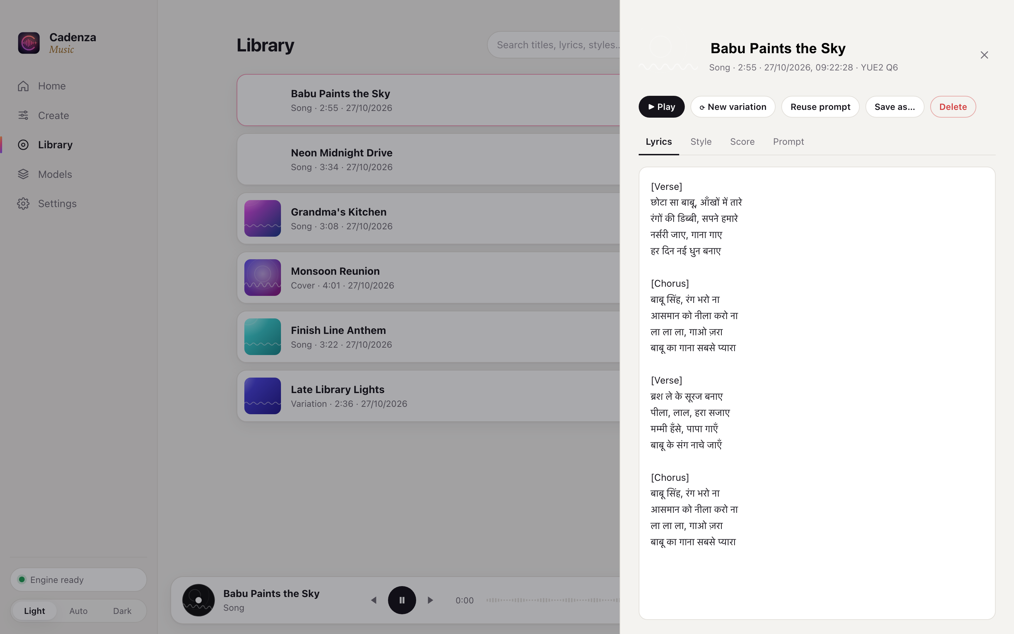
Task: Click the first [Chorus] label in lyrics
Action: pos(670,284)
